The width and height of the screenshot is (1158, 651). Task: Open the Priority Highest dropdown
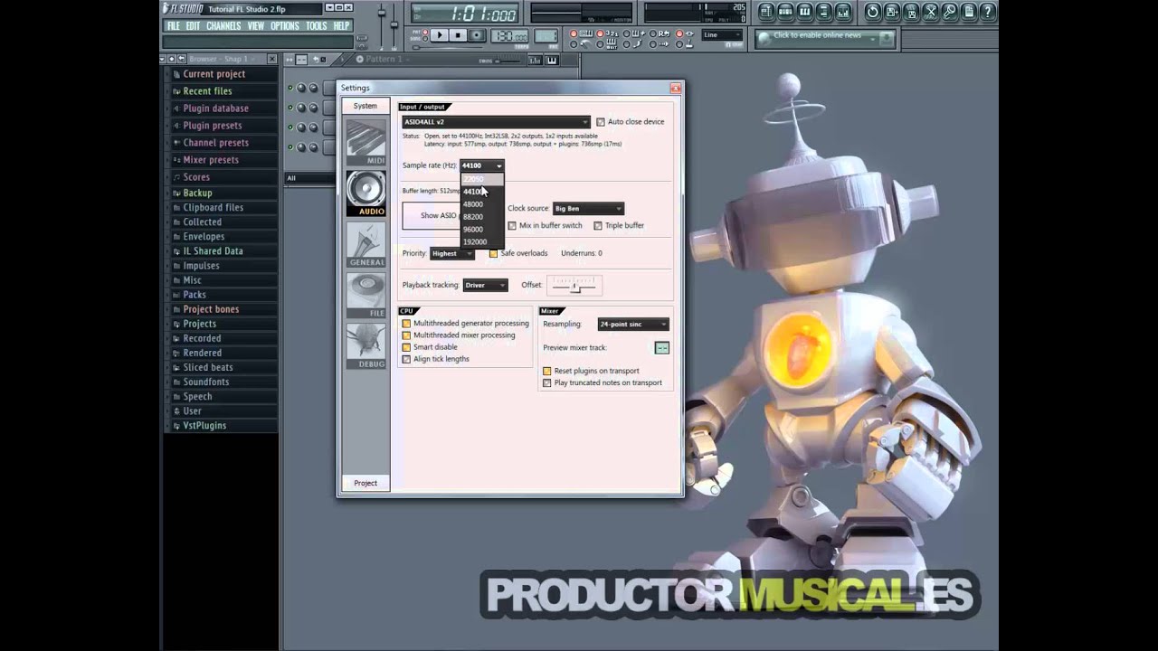tap(451, 253)
